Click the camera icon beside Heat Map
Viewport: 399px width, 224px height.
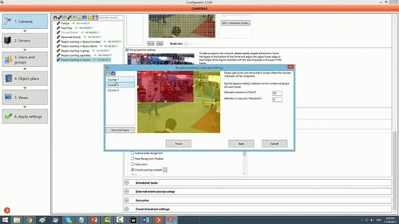58,27
